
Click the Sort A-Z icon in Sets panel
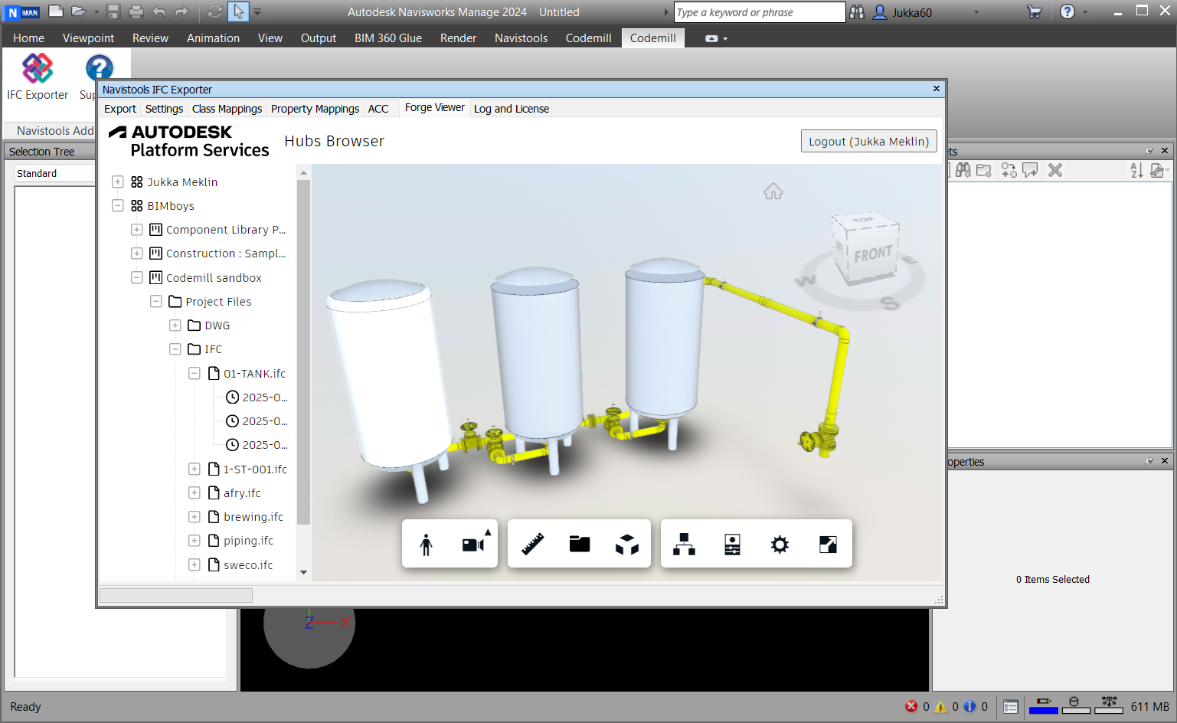[x=1136, y=170]
